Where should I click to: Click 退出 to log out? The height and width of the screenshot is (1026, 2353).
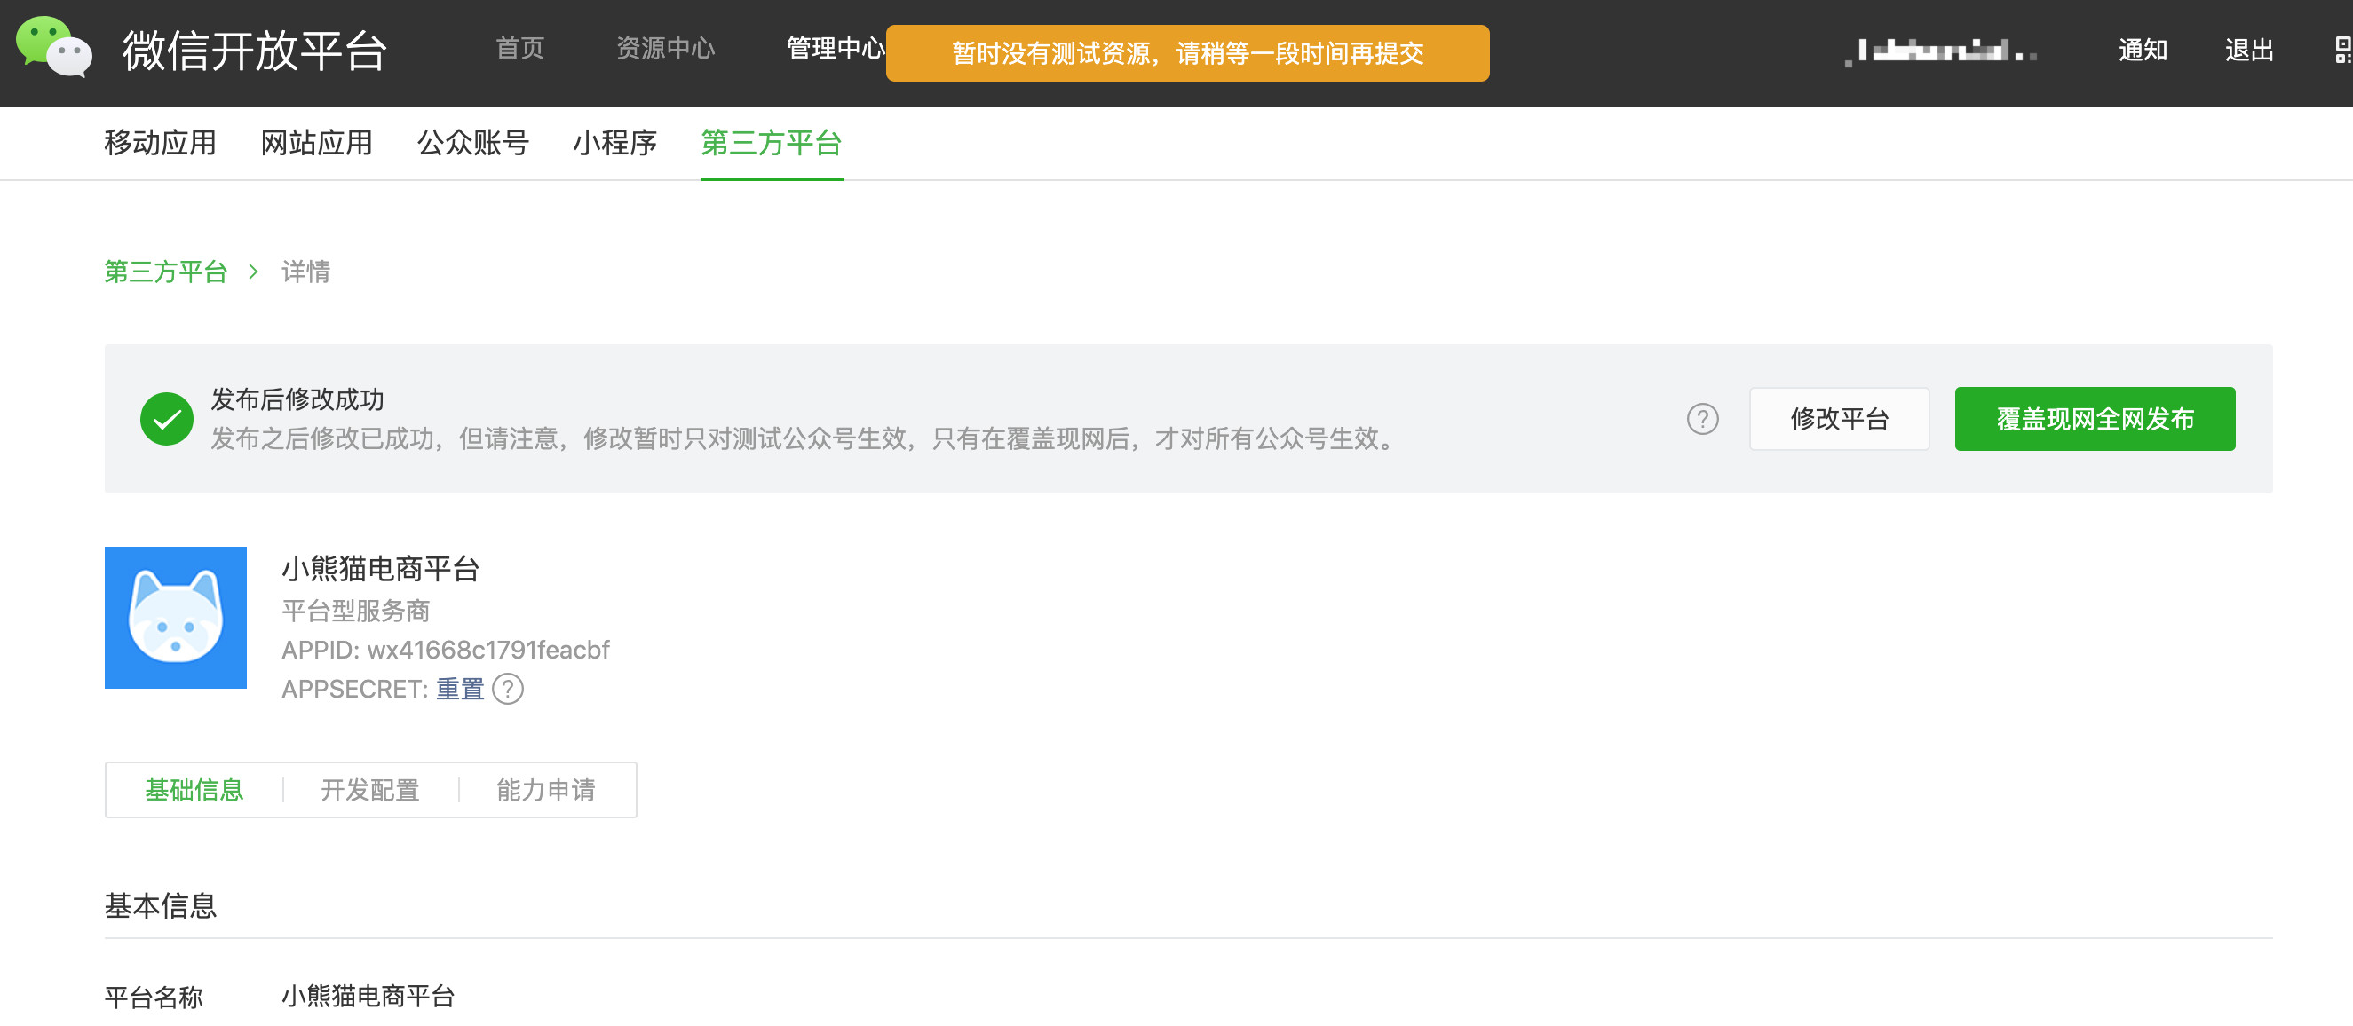(x=2250, y=51)
